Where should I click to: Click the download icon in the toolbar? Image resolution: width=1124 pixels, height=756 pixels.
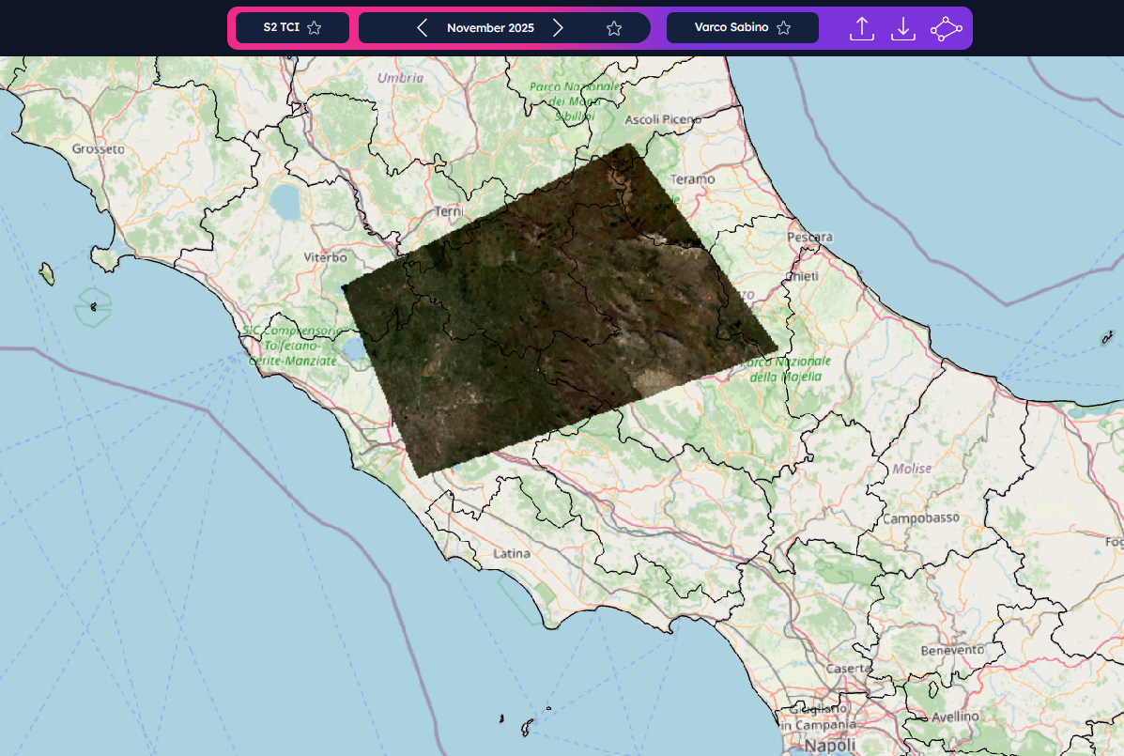click(x=902, y=28)
